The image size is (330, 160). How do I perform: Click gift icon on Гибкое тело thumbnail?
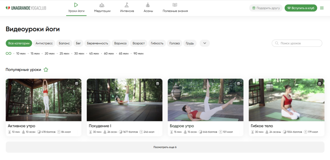319,84
